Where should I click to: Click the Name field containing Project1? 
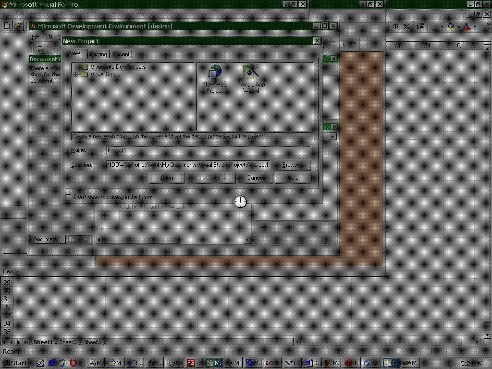209,150
